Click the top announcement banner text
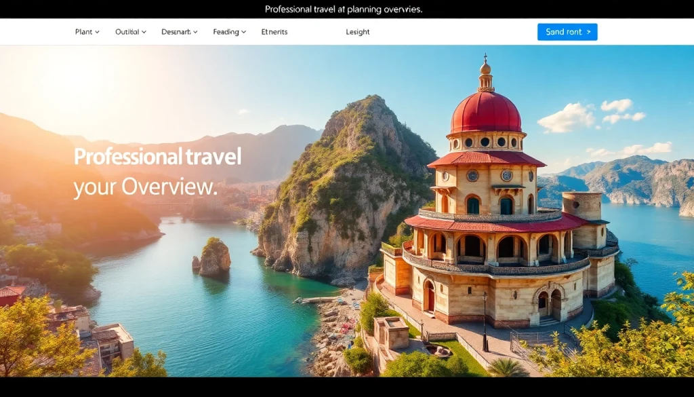Image resolution: width=694 pixels, height=397 pixels. (343, 10)
